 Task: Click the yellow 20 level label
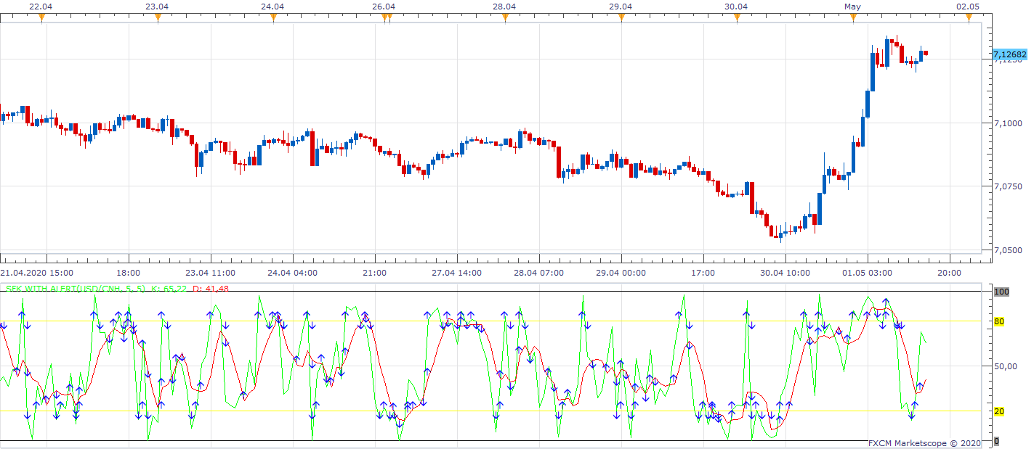(998, 411)
